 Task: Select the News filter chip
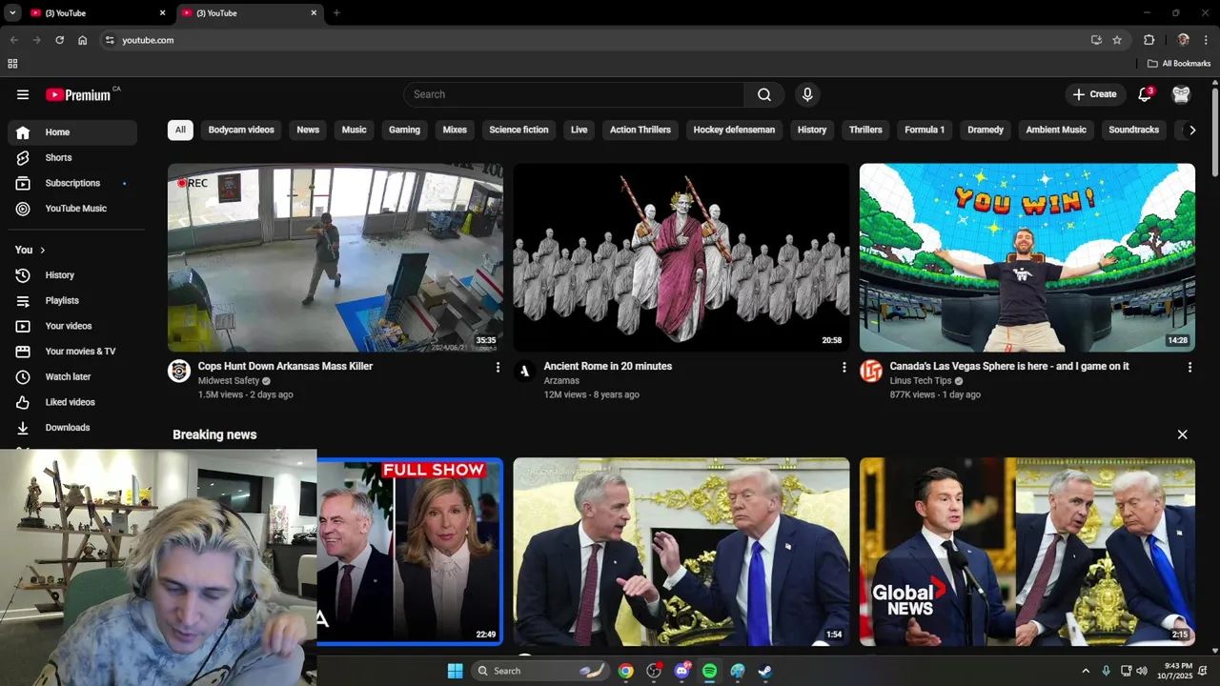coord(308,130)
